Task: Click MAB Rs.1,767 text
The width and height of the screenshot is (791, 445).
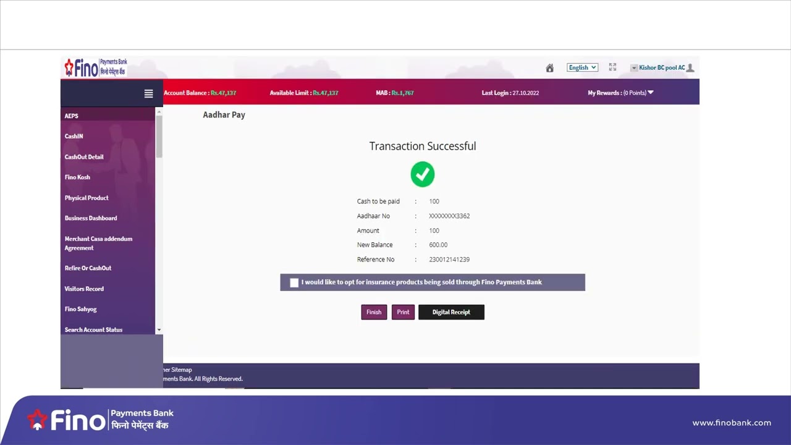Action: pos(395,93)
